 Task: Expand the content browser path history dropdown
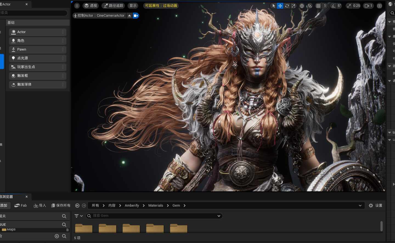point(360,206)
